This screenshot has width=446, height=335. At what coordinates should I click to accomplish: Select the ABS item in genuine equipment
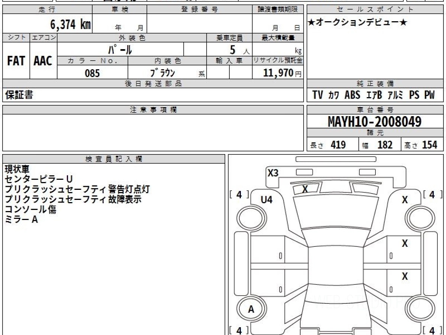click(x=352, y=95)
